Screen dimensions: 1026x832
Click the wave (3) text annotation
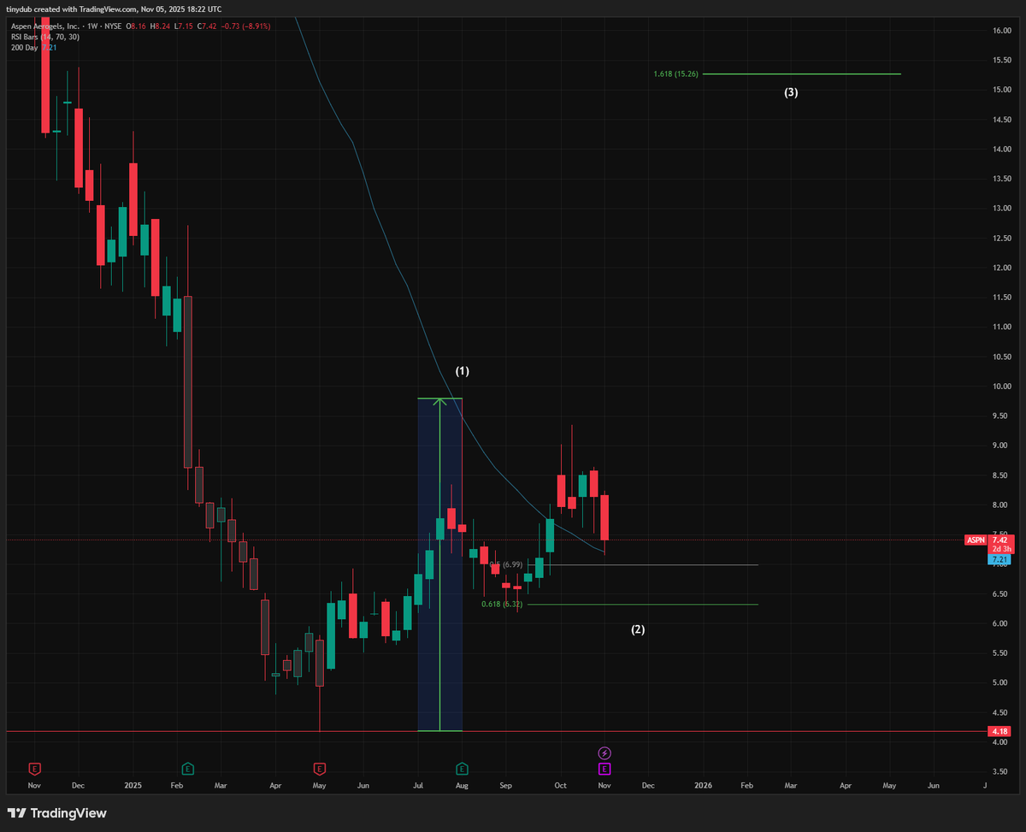click(x=792, y=92)
